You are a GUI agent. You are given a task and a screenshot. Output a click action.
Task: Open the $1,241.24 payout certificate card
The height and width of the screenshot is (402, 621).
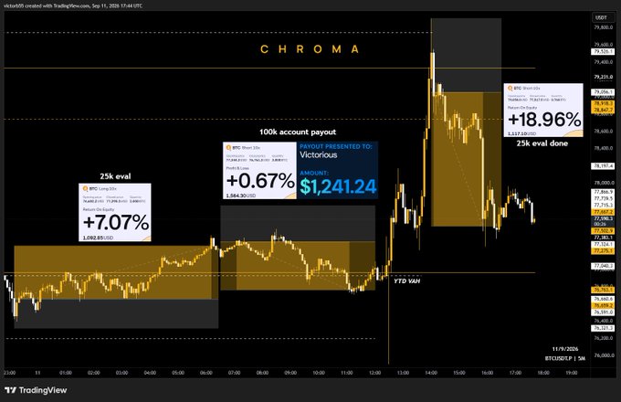tap(337, 170)
